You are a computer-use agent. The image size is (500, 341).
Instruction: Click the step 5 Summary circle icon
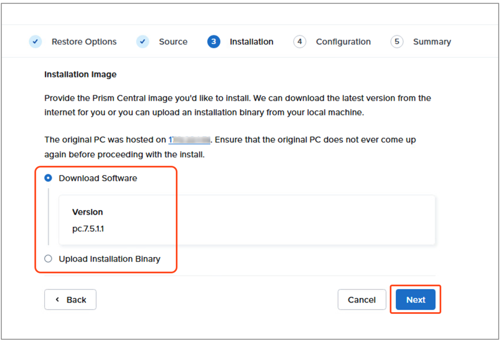coord(397,42)
